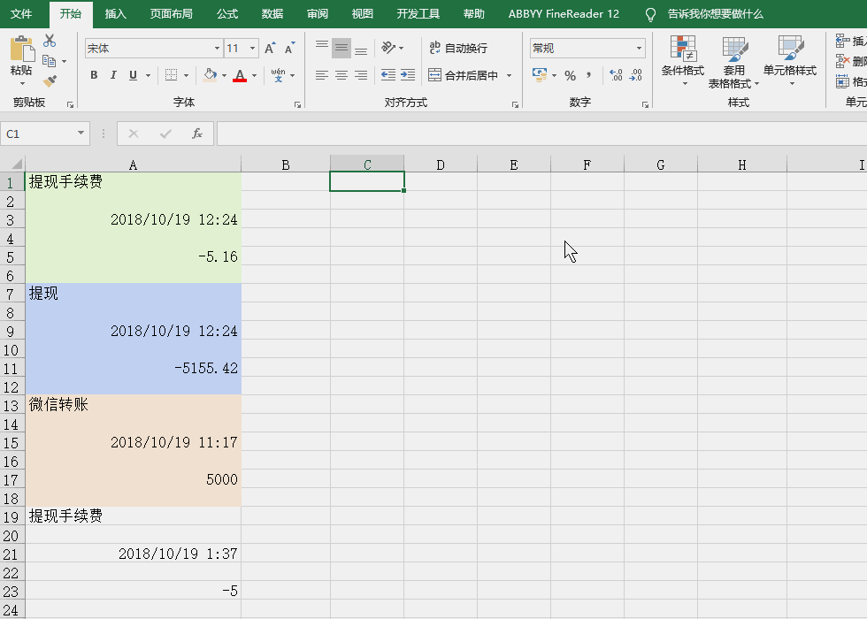This screenshot has height=619, width=867.
Task: Apply the red font color
Action: (x=240, y=75)
